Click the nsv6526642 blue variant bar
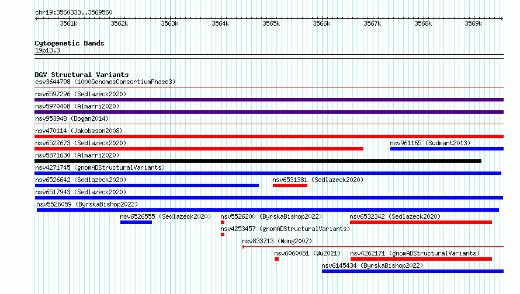 (x=147, y=185)
